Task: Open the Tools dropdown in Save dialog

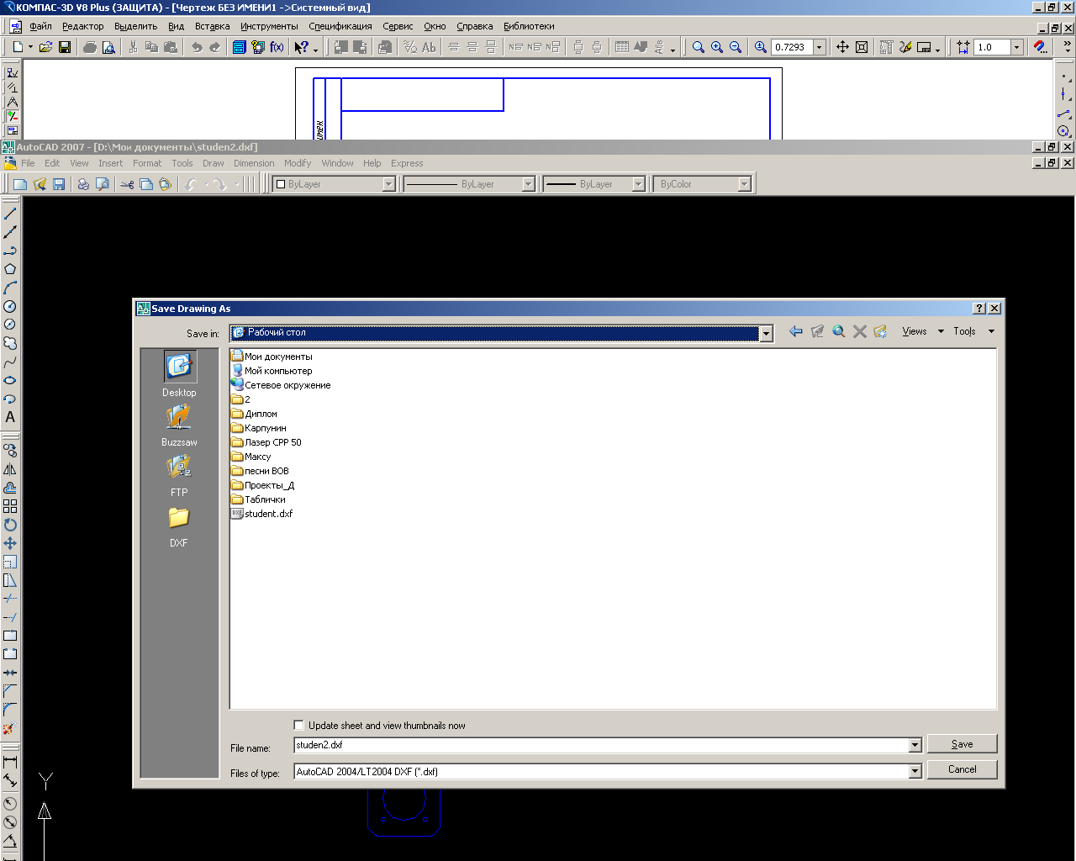Action: tap(973, 331)
